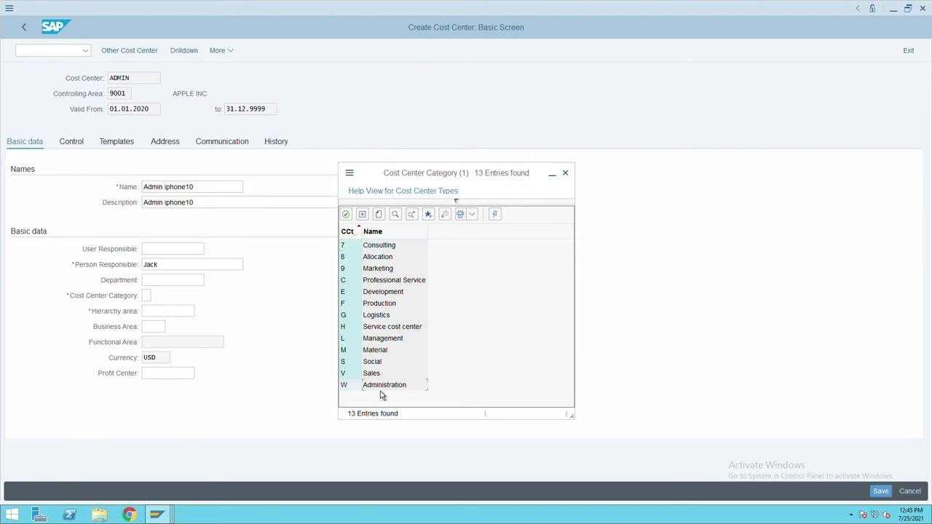This screenshot has height=524, width=932.
Task: Open the Windows Start menu
Action: pos(12,515)
